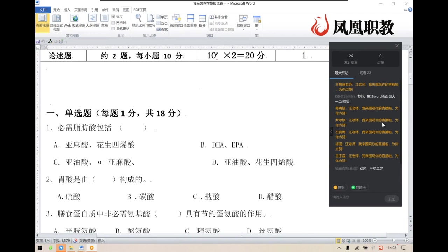Open Windows notification center icon

coord(404,248)
